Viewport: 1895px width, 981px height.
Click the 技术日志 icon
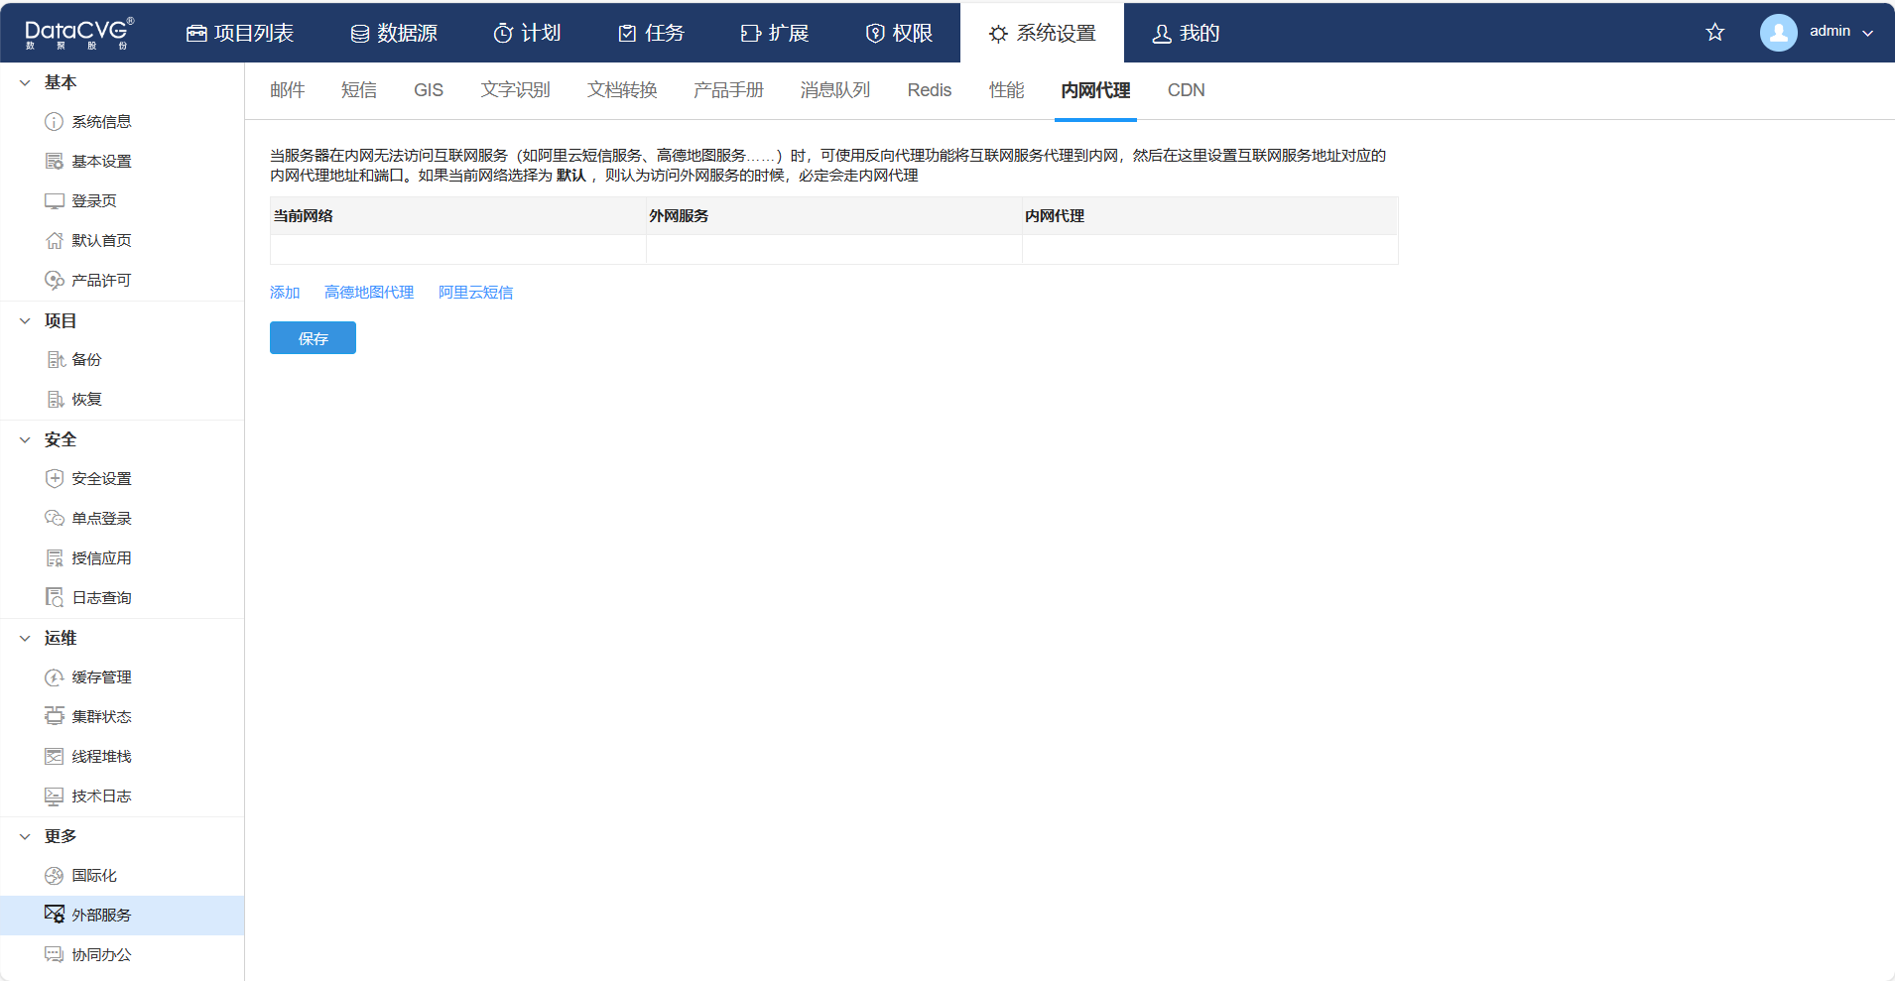[x=54, y=797]
